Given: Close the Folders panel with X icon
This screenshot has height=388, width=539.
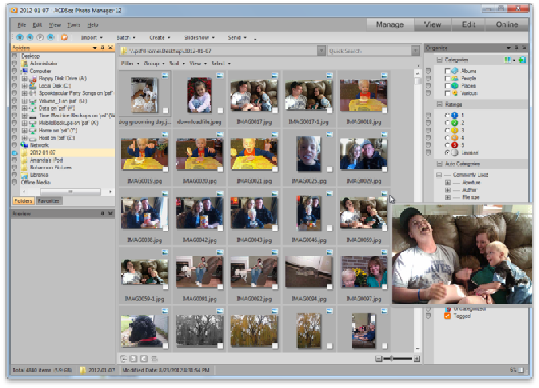Looking at the screenshot, I should click(x=110, y=48).
